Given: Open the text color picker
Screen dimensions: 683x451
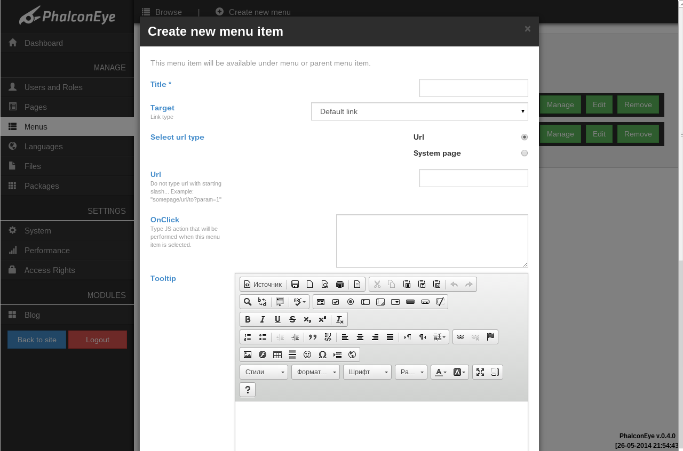Looking at the screenshot, I should 441,372.
